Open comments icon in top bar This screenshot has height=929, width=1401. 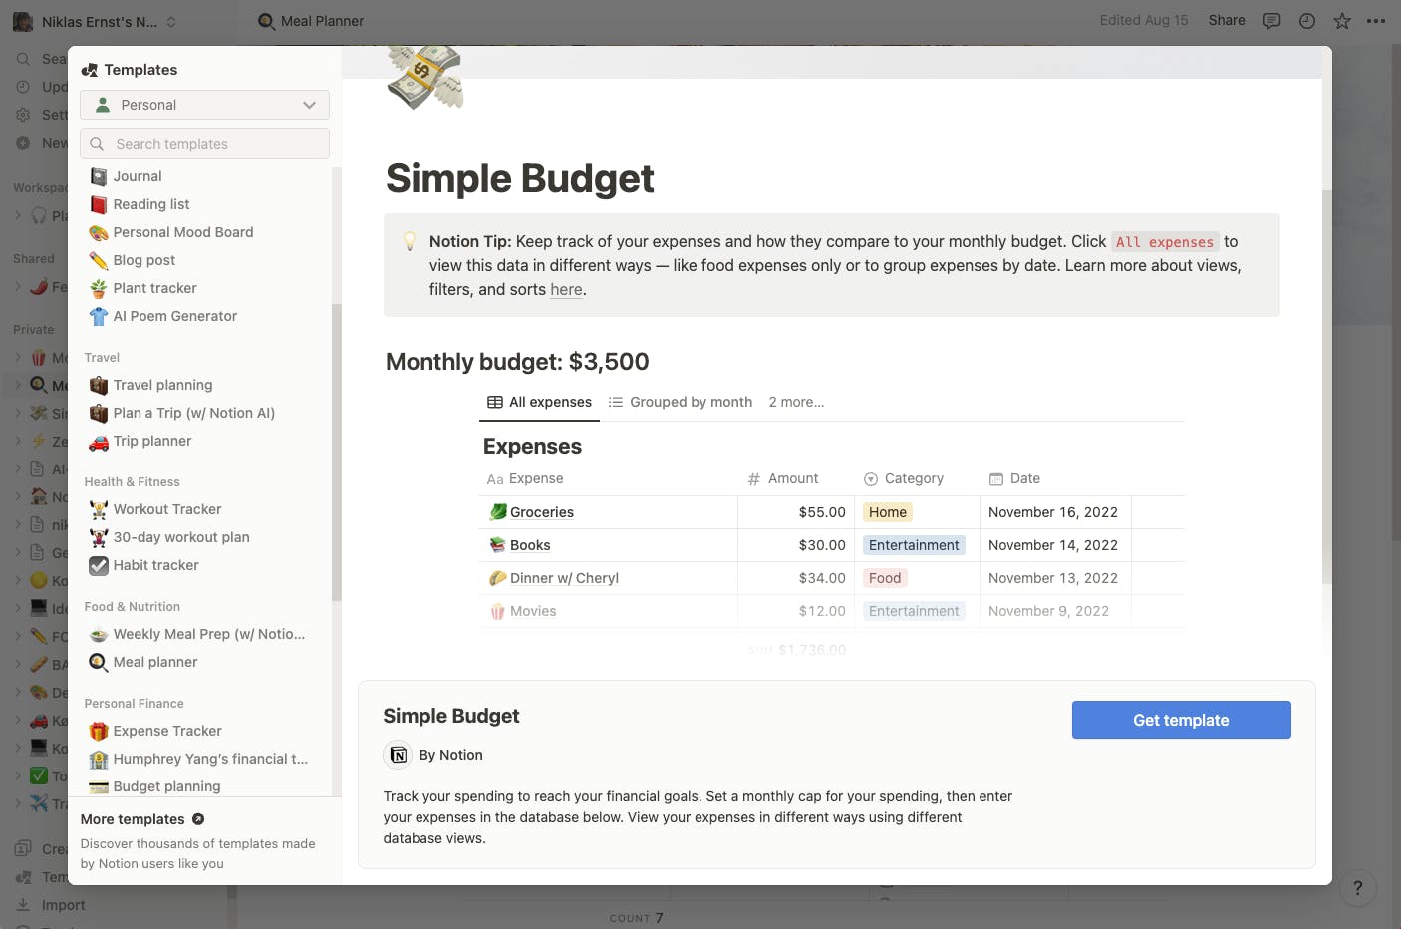[1271, 21]
